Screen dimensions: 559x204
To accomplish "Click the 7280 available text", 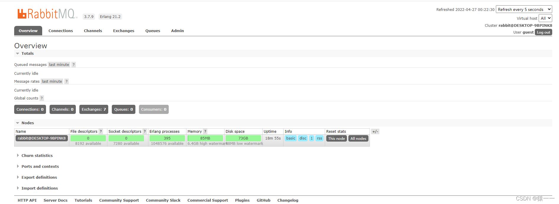I will [x=126, y=144].
